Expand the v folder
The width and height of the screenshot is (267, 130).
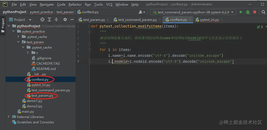tap(28, 53)
